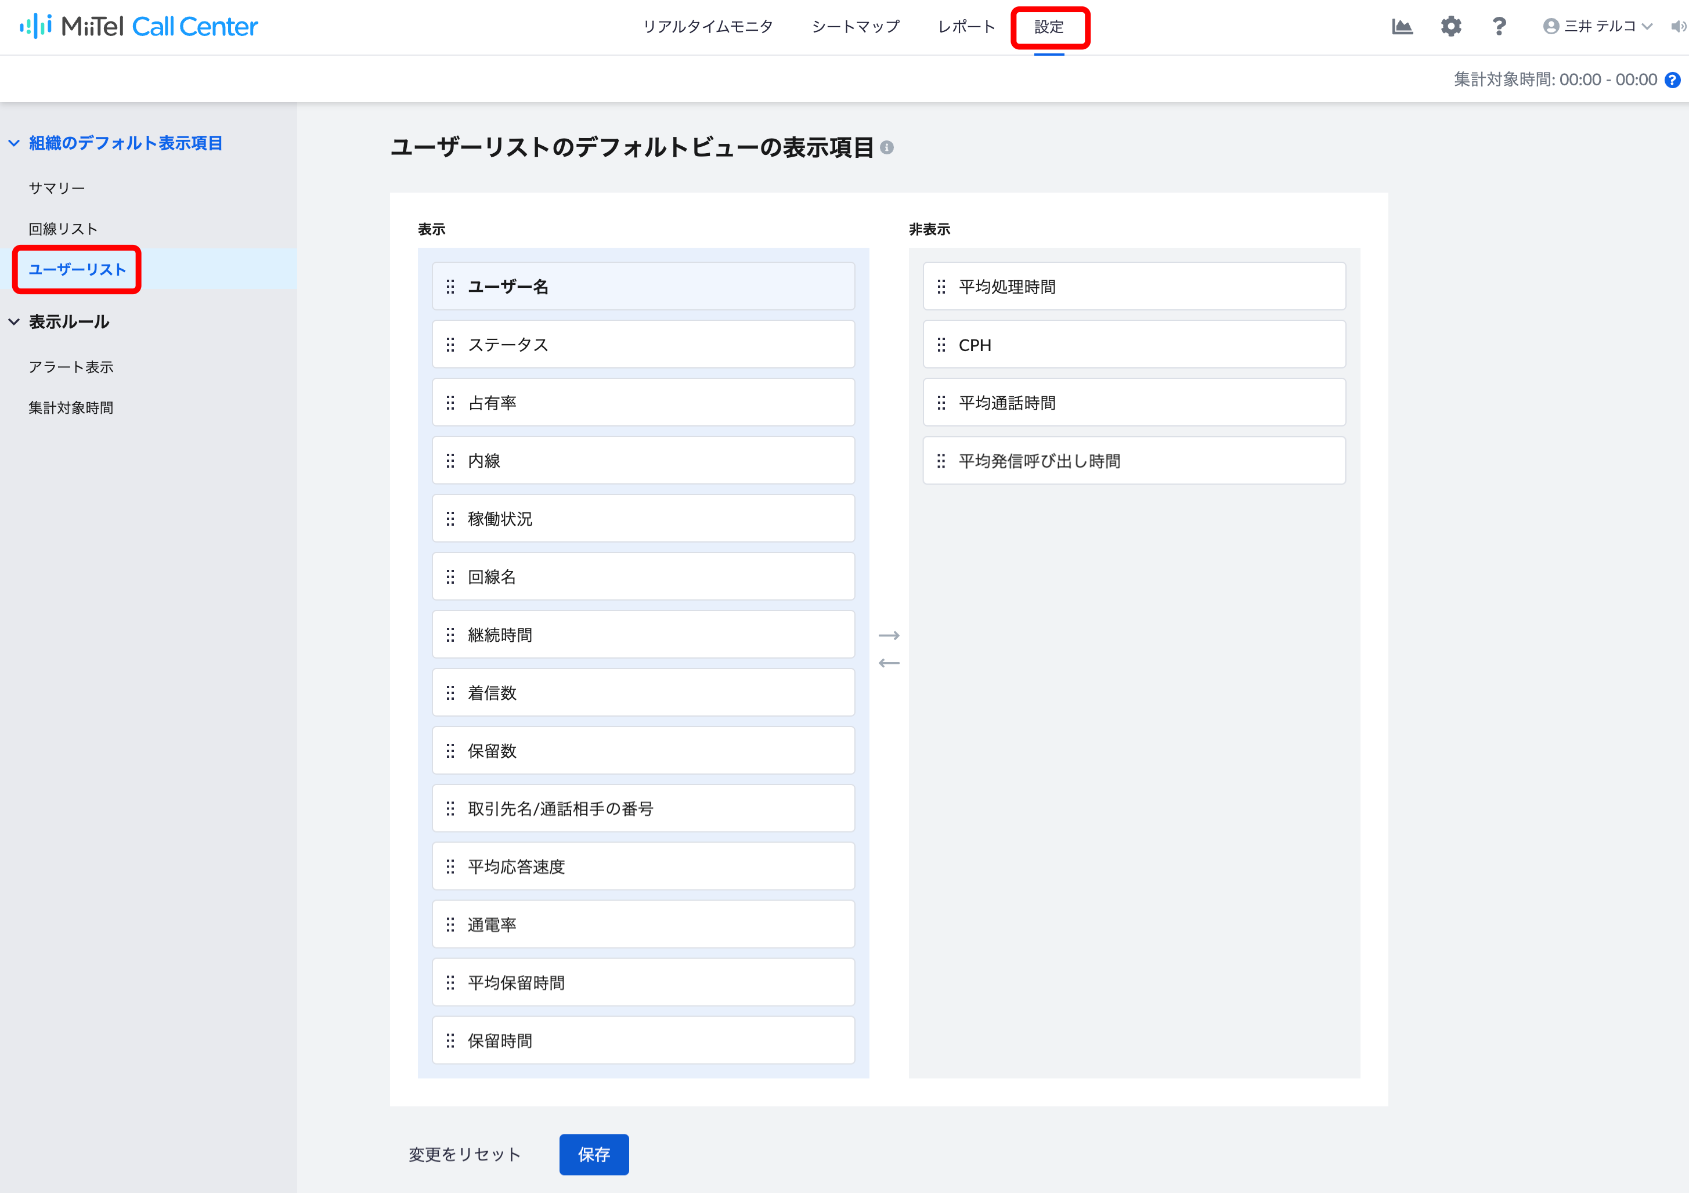Click the right arrow to move item to 非表示

point(889,635)
